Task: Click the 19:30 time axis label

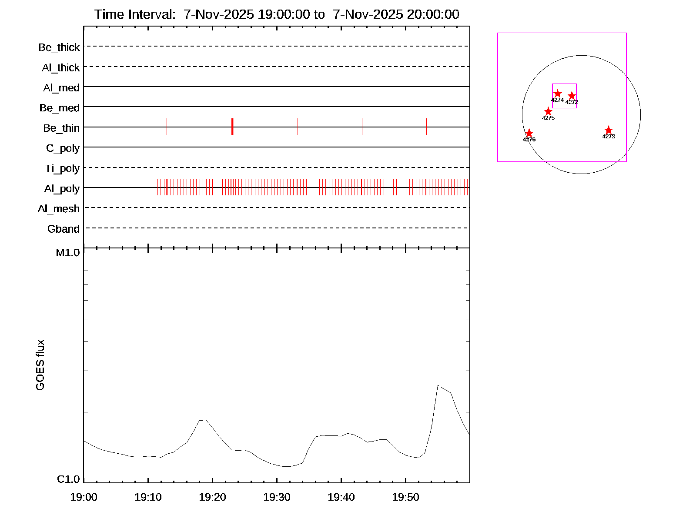Action: pyautogui.click(x=277, y=497)
